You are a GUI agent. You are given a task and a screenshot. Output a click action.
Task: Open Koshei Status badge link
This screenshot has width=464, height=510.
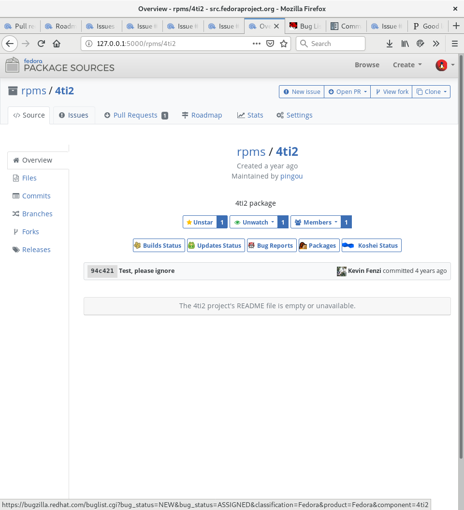click(x=371, y=246)
